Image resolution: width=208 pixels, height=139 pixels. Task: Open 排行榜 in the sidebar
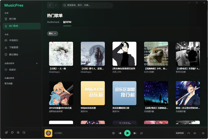[x=12, y=19]
